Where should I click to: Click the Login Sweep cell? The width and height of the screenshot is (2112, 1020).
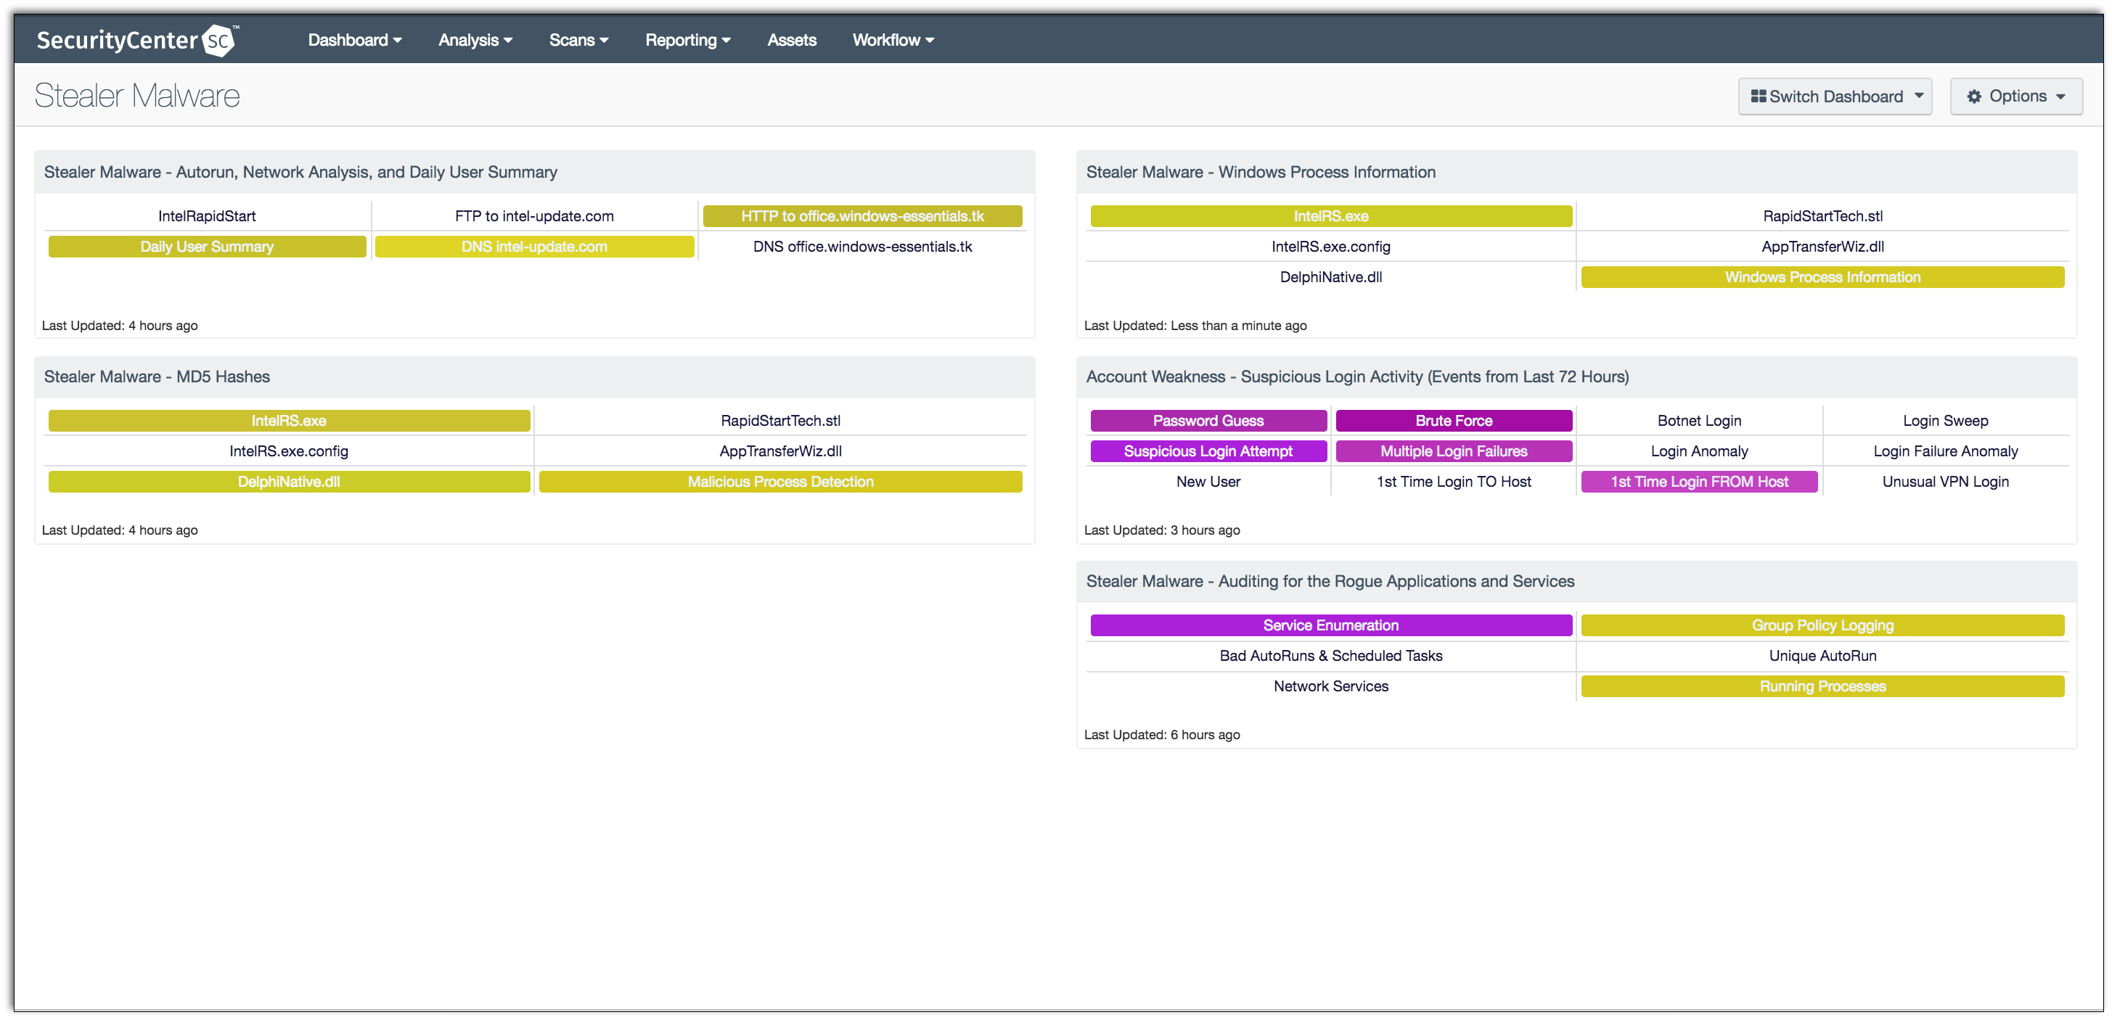click(x=1946, y=421)
